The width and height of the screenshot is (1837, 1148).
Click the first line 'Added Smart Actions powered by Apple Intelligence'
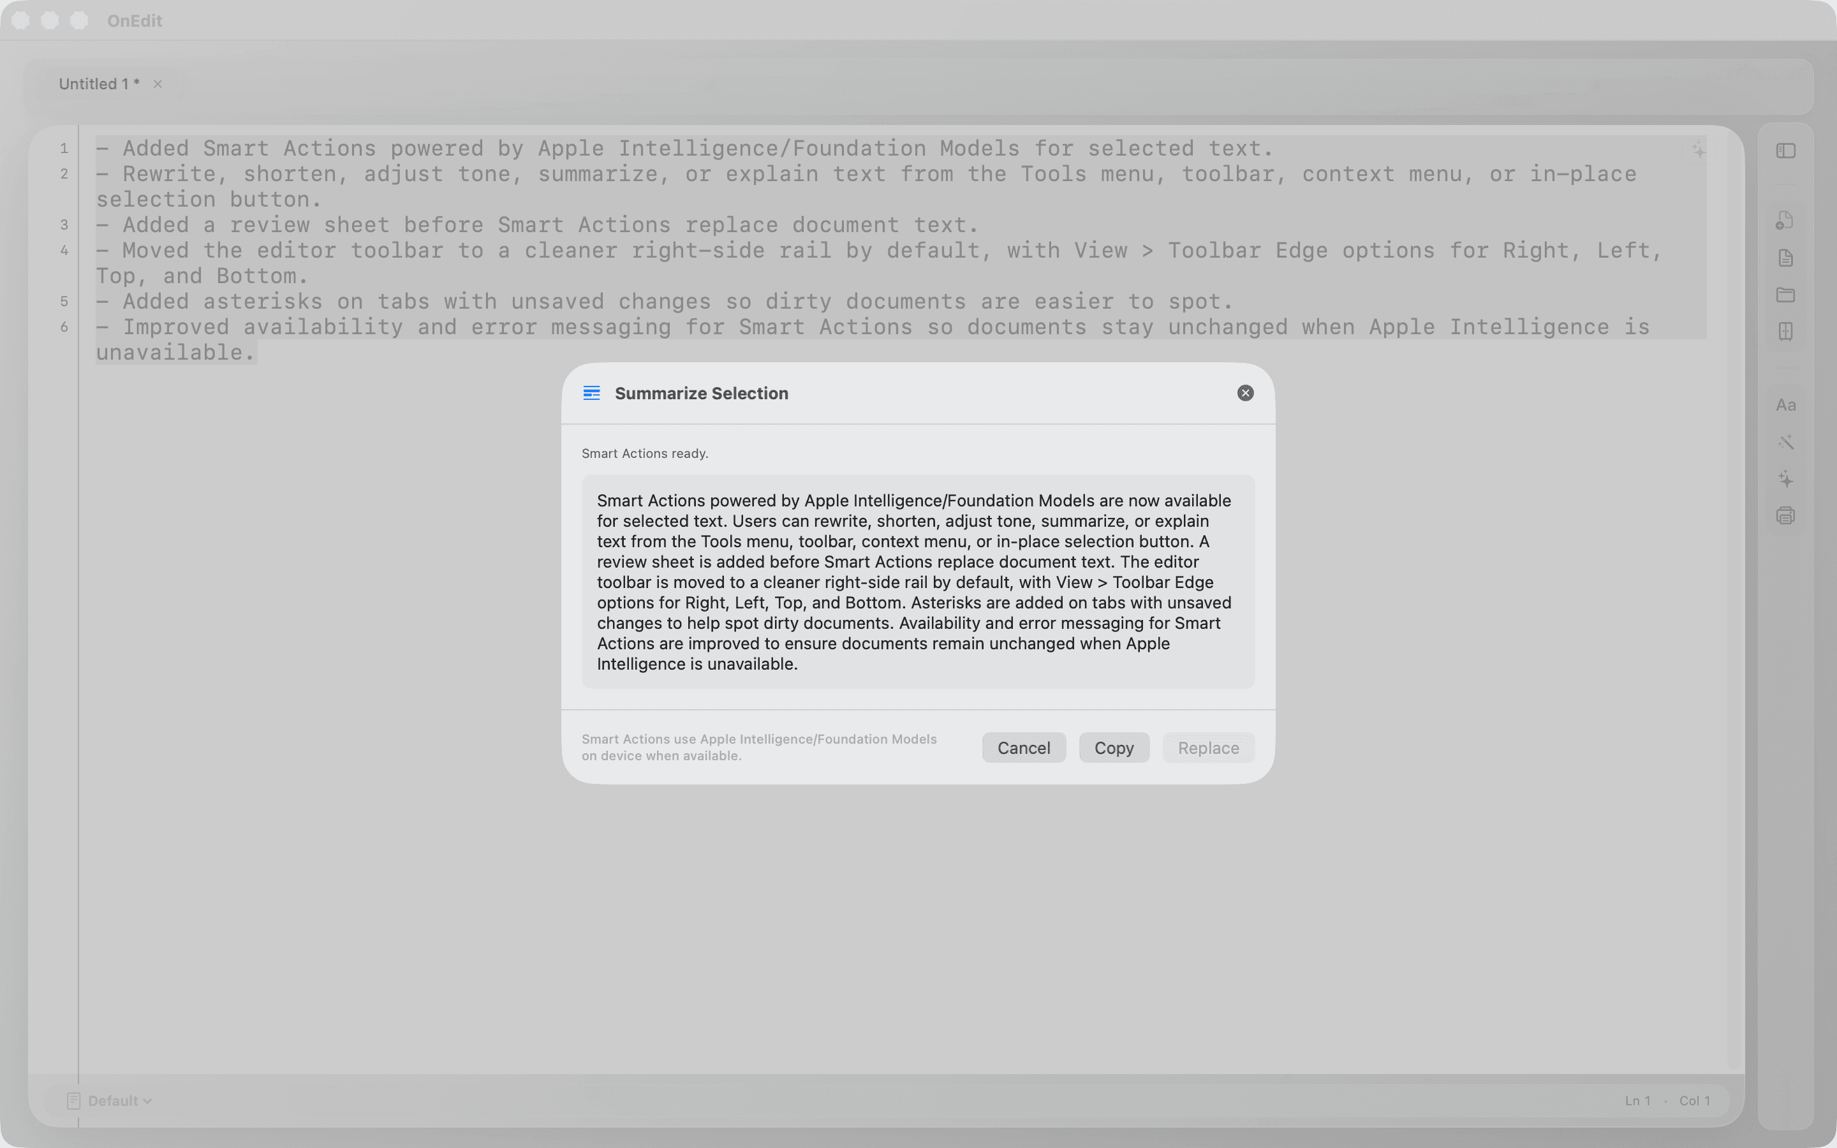(x=684, y=149)
